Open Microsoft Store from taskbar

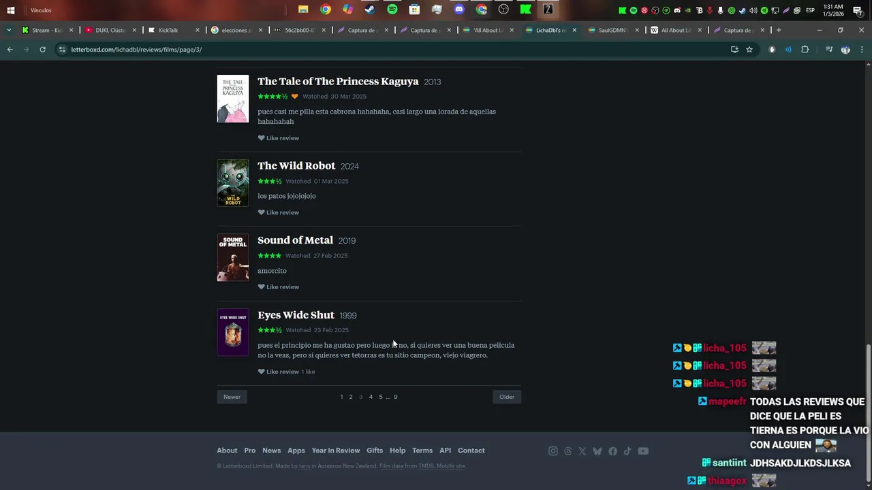[x=414, y=10]
